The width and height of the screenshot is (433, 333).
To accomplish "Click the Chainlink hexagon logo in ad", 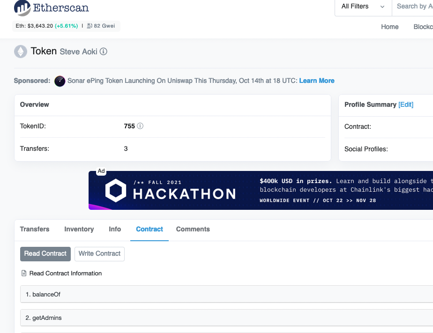I will (x=115, y=190).
